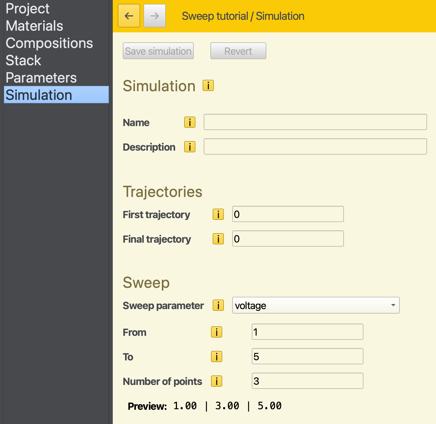Image resolution: width=436 pixels, height=424 pixels.
Task: Focus the Number of points input
Action: point(307,381)
